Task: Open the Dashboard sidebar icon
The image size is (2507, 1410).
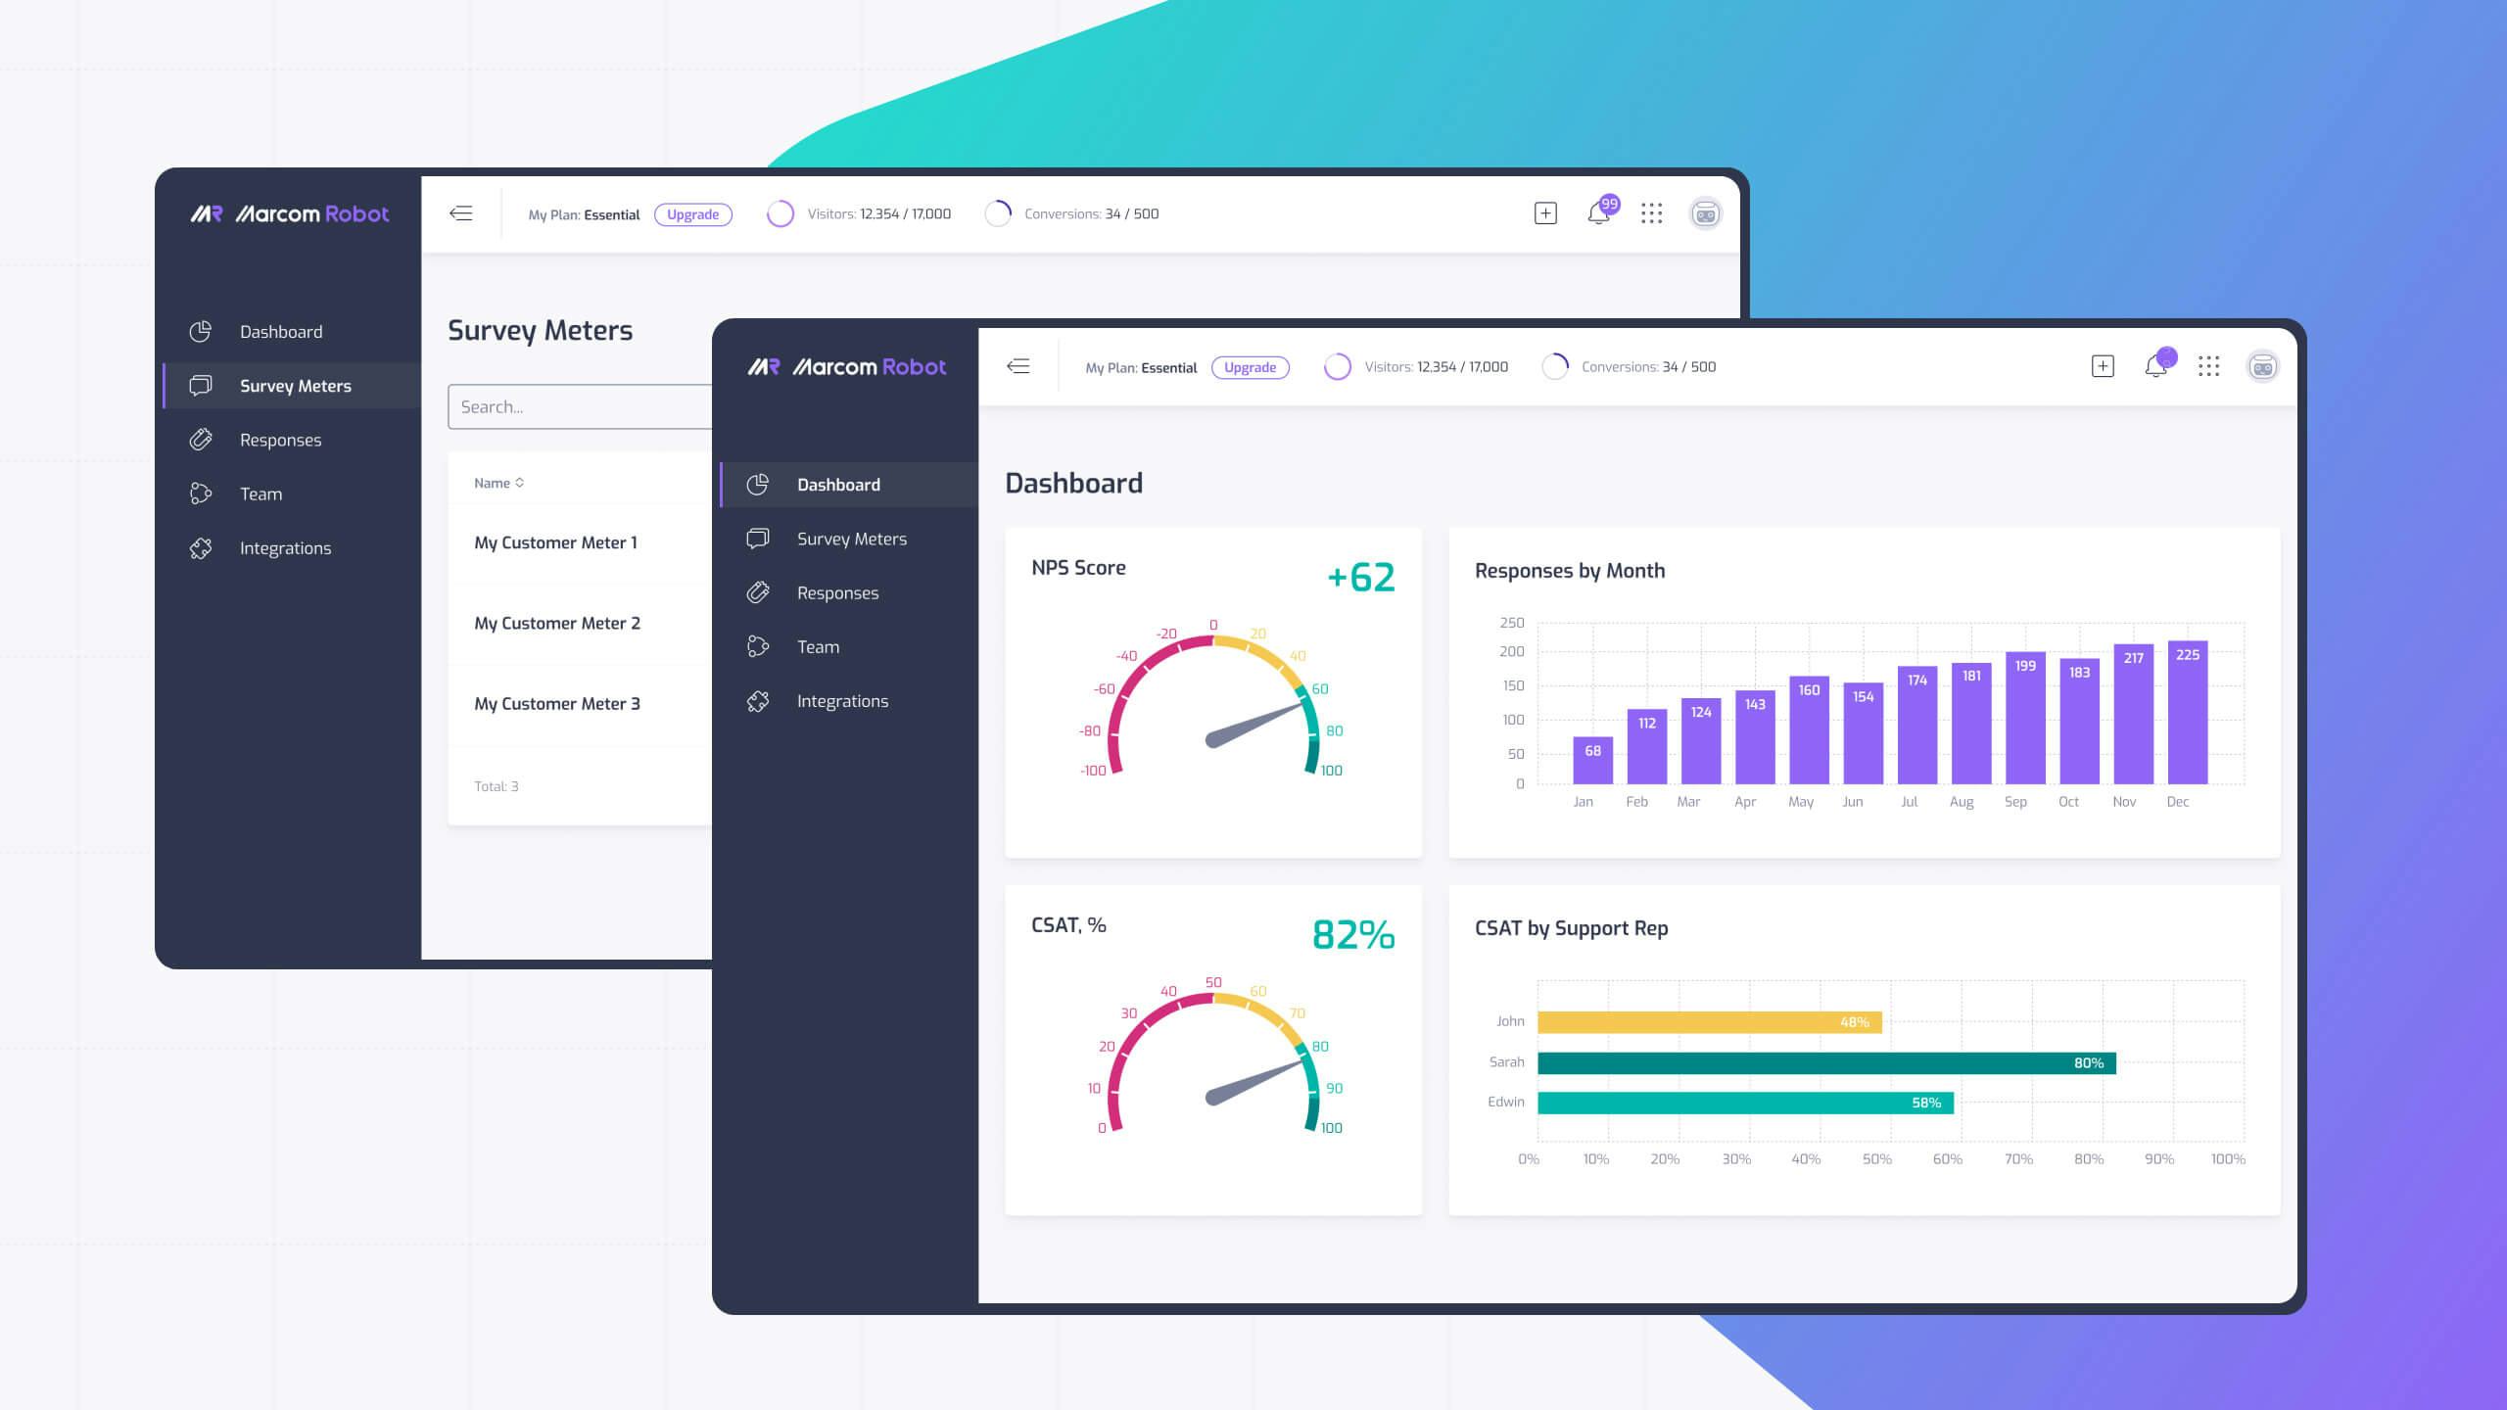Action: [759, 484]
